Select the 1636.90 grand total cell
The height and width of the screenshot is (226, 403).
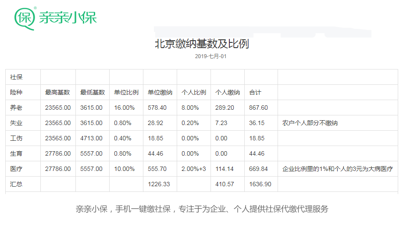(260, 184)
